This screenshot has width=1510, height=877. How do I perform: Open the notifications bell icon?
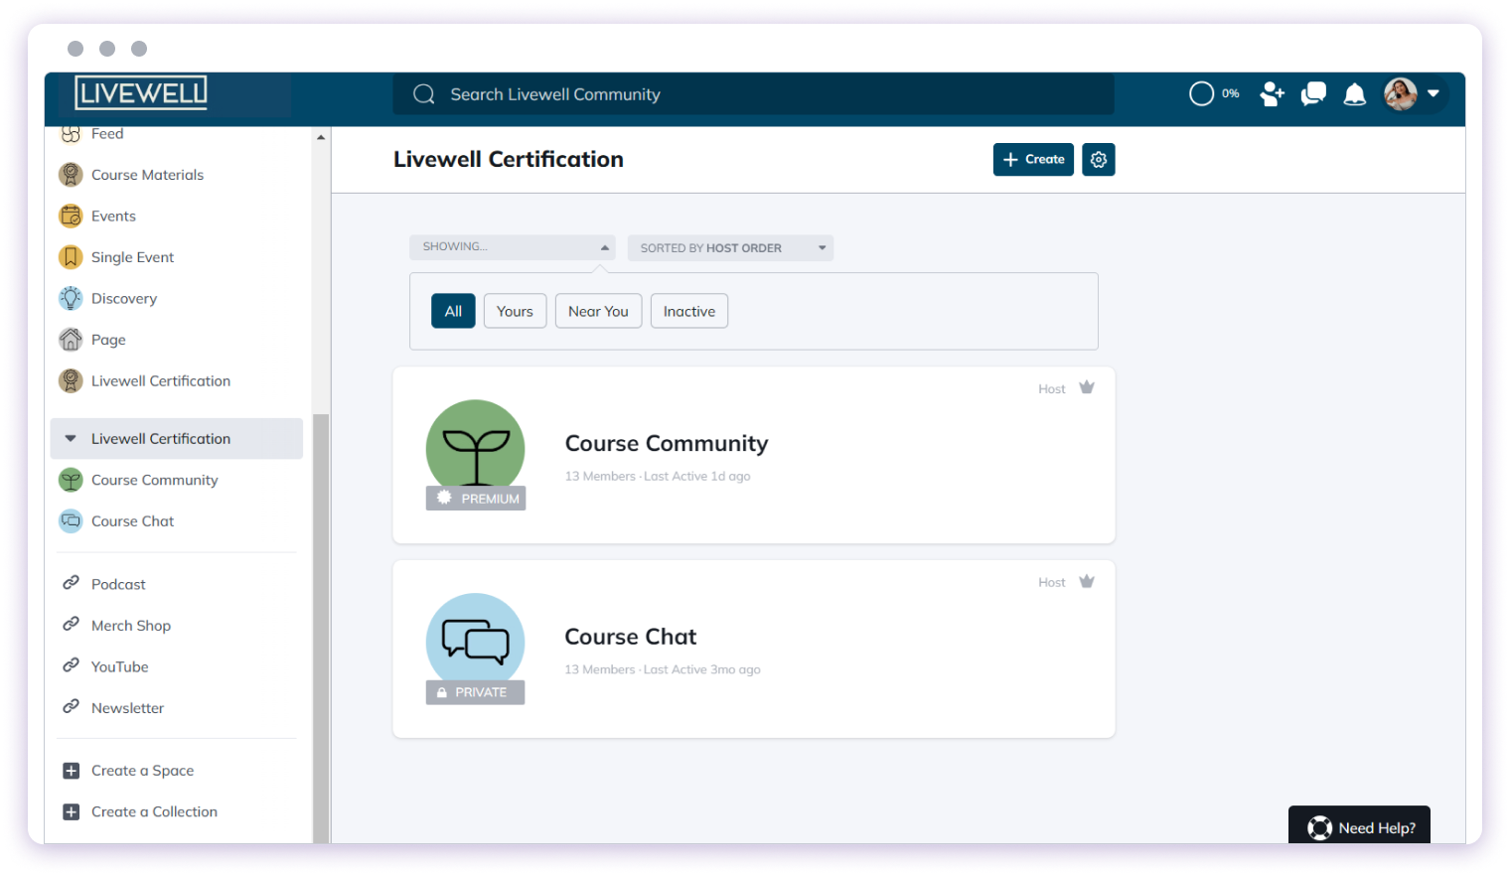1355,93
